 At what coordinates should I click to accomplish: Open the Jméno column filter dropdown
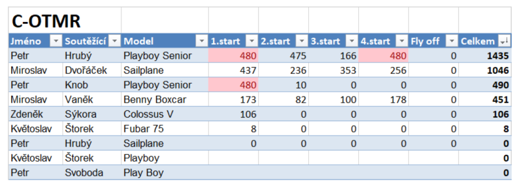[56, 41]
